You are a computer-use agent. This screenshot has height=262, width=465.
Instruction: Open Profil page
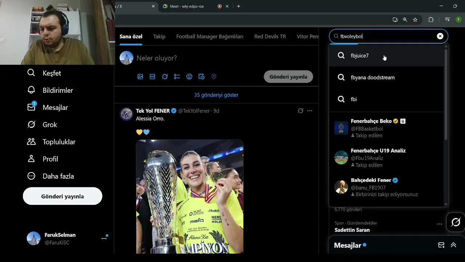point(43,159)
